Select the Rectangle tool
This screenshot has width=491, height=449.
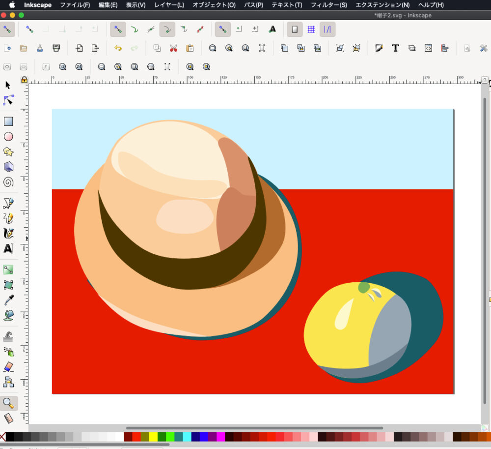[8, 121]
